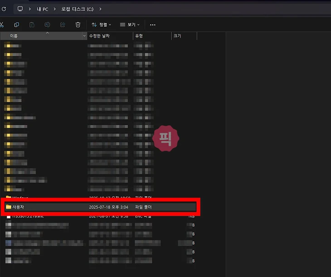Expand chevron after 로컬 디스크 (C:)

click(100, 9)
